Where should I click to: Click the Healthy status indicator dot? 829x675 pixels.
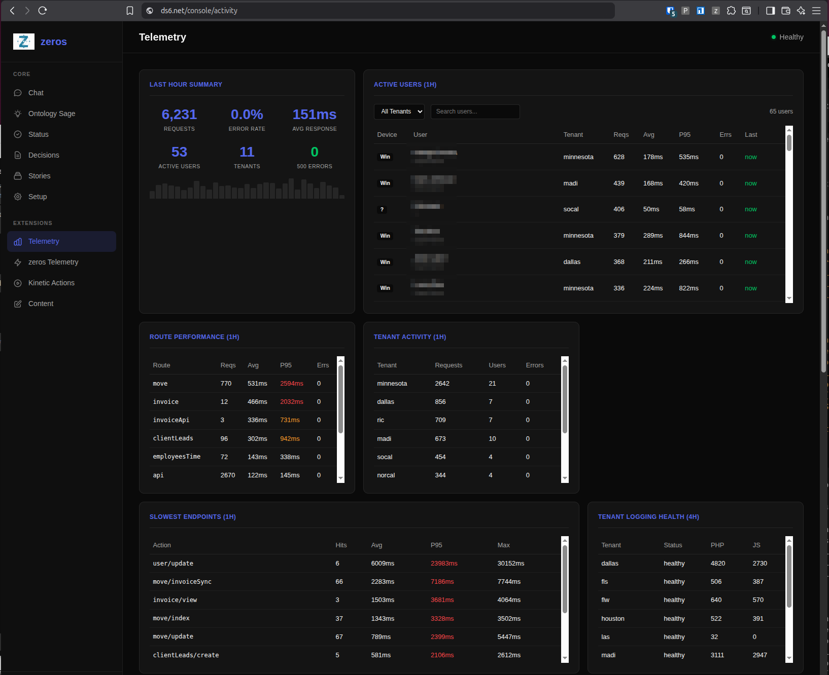point(774,36)
